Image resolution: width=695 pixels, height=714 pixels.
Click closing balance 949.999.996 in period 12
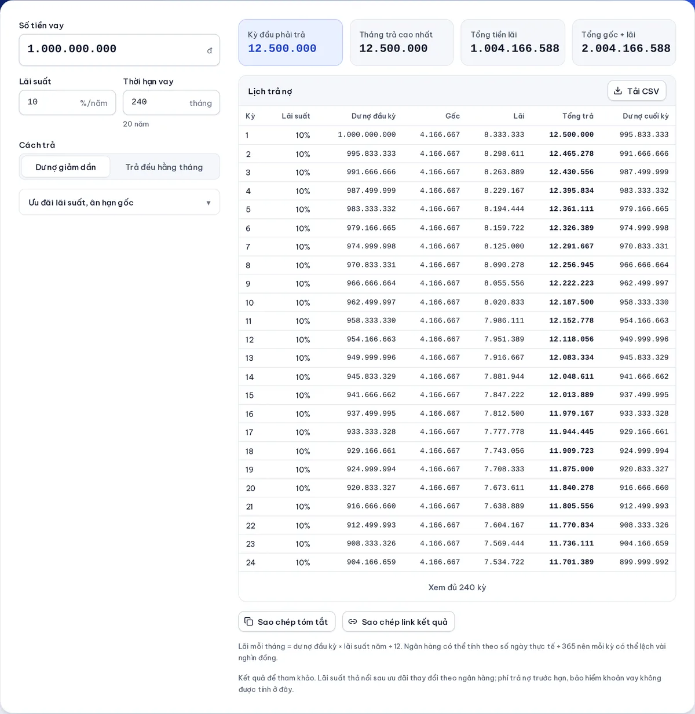[644, 339]
